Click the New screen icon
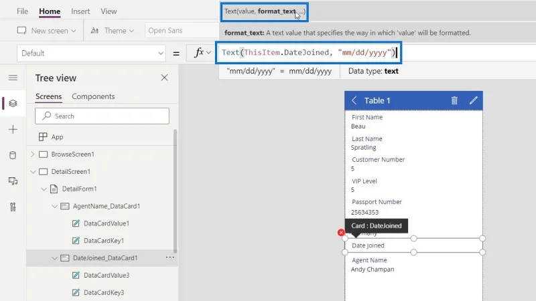Screen dimensions: 536x301 point(21,30)
